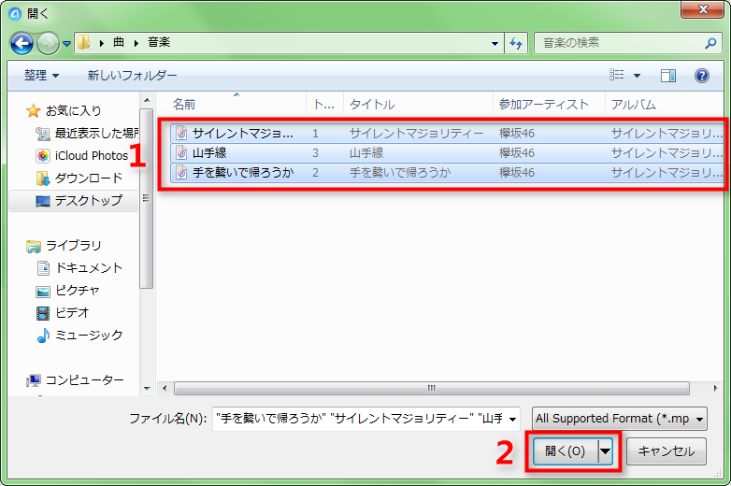Click the お気に入り star icon
This screenshot has width=731, height=486.
click(33, 111)
